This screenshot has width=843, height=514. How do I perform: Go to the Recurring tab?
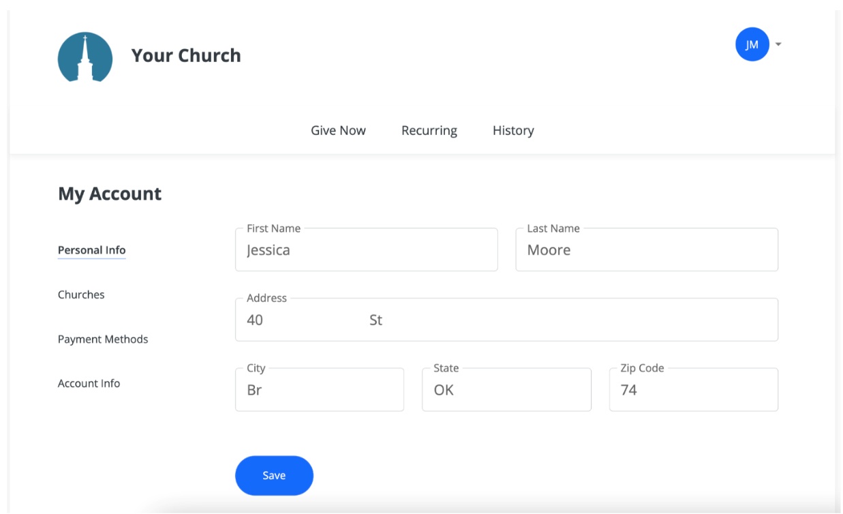coord(429,130)
